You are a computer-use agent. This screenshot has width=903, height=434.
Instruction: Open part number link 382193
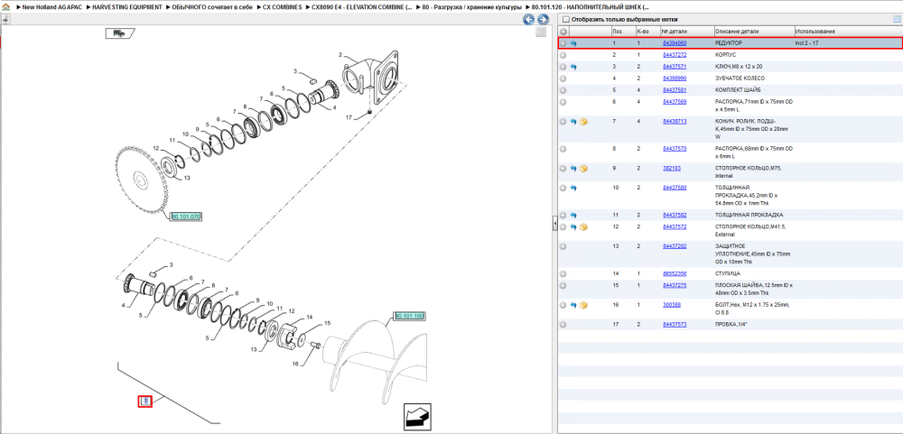pyautogui.click(x=672, y=169)
